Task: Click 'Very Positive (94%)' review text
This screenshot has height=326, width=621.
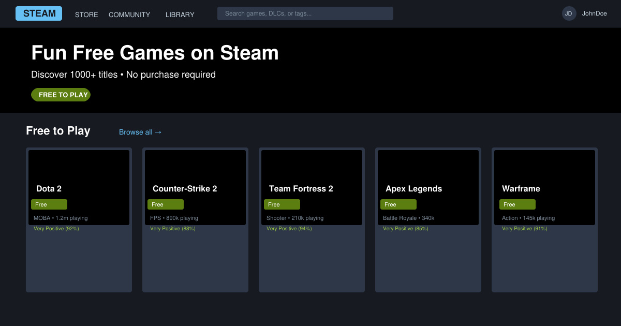Action: coord(289,228)
